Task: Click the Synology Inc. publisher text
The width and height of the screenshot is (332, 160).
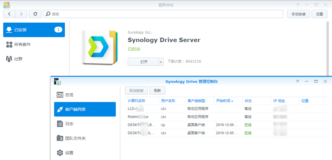Action: tap(139, 33)
